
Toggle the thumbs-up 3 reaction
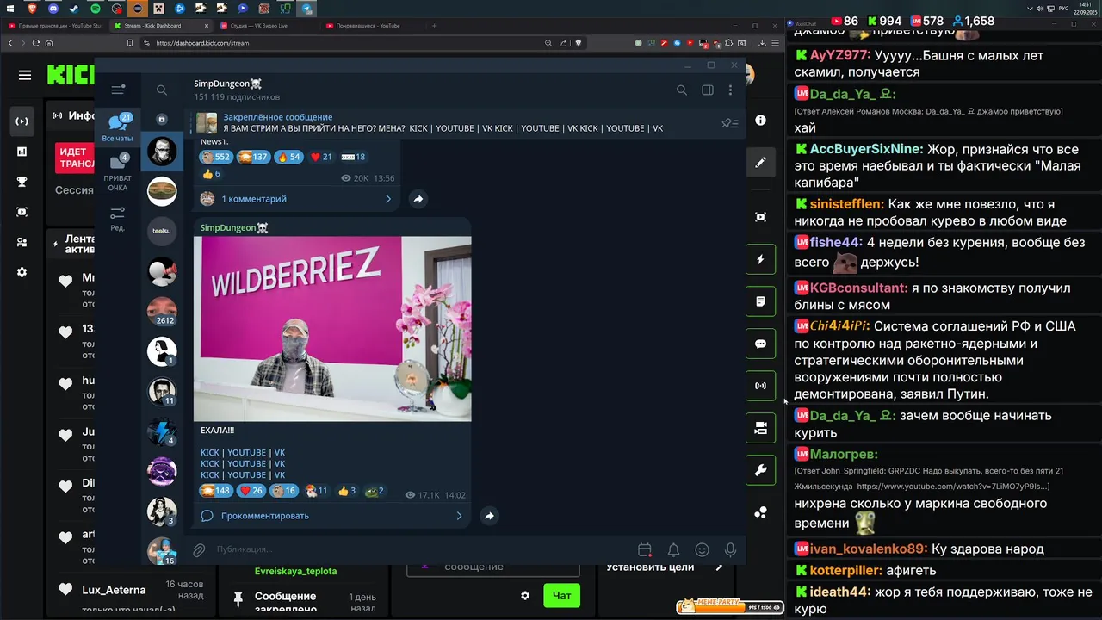pos(347,491)
